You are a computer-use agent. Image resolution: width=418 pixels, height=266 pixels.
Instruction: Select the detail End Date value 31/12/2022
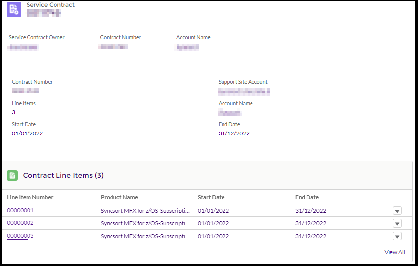(x=234, y=133)
